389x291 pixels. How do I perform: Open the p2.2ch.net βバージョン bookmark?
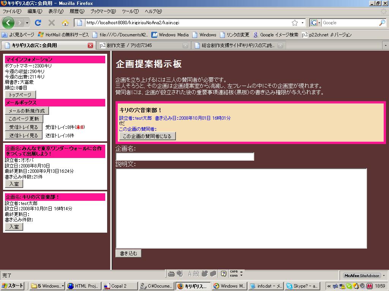tap(327, 35)
